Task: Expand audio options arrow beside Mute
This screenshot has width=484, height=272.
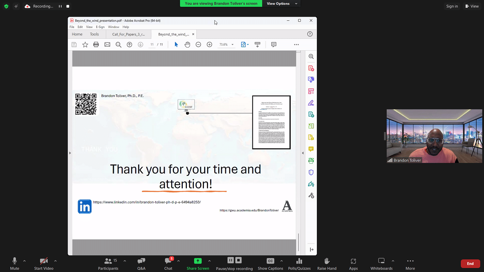Action: click(x=24, y=261)
